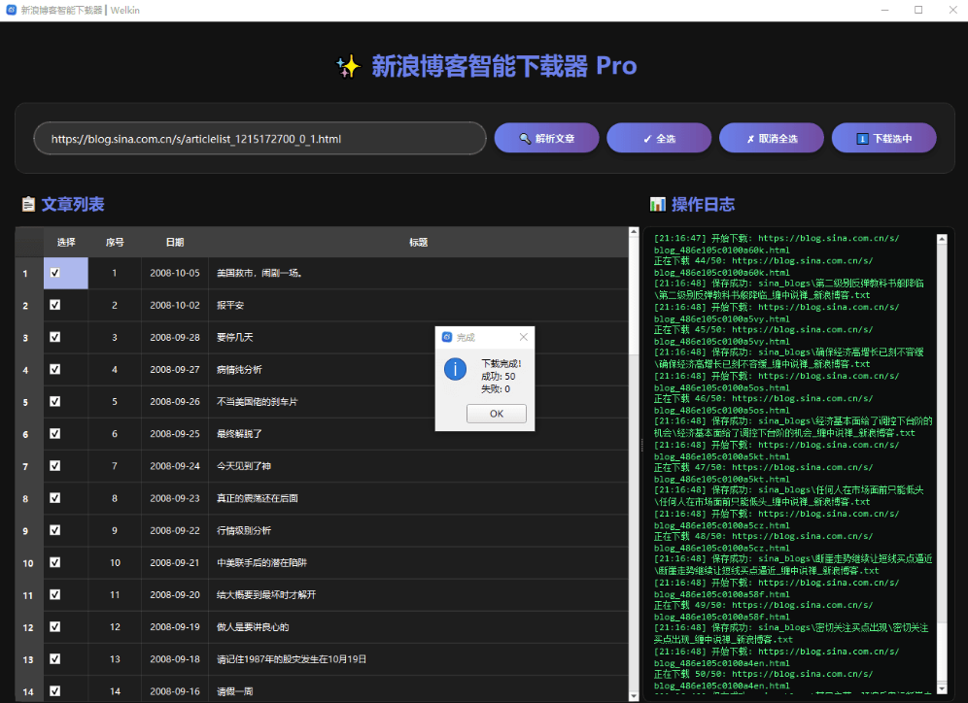Click the 下载选中 button
The width and height of the screenshot is (968, 703).
[x=884, y=138]
